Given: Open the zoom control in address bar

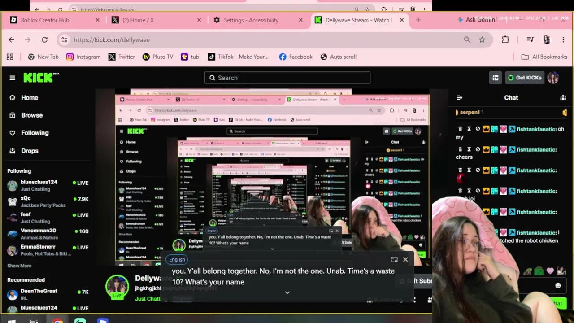Looking at the screenshot, I should [x=467, y=40].
